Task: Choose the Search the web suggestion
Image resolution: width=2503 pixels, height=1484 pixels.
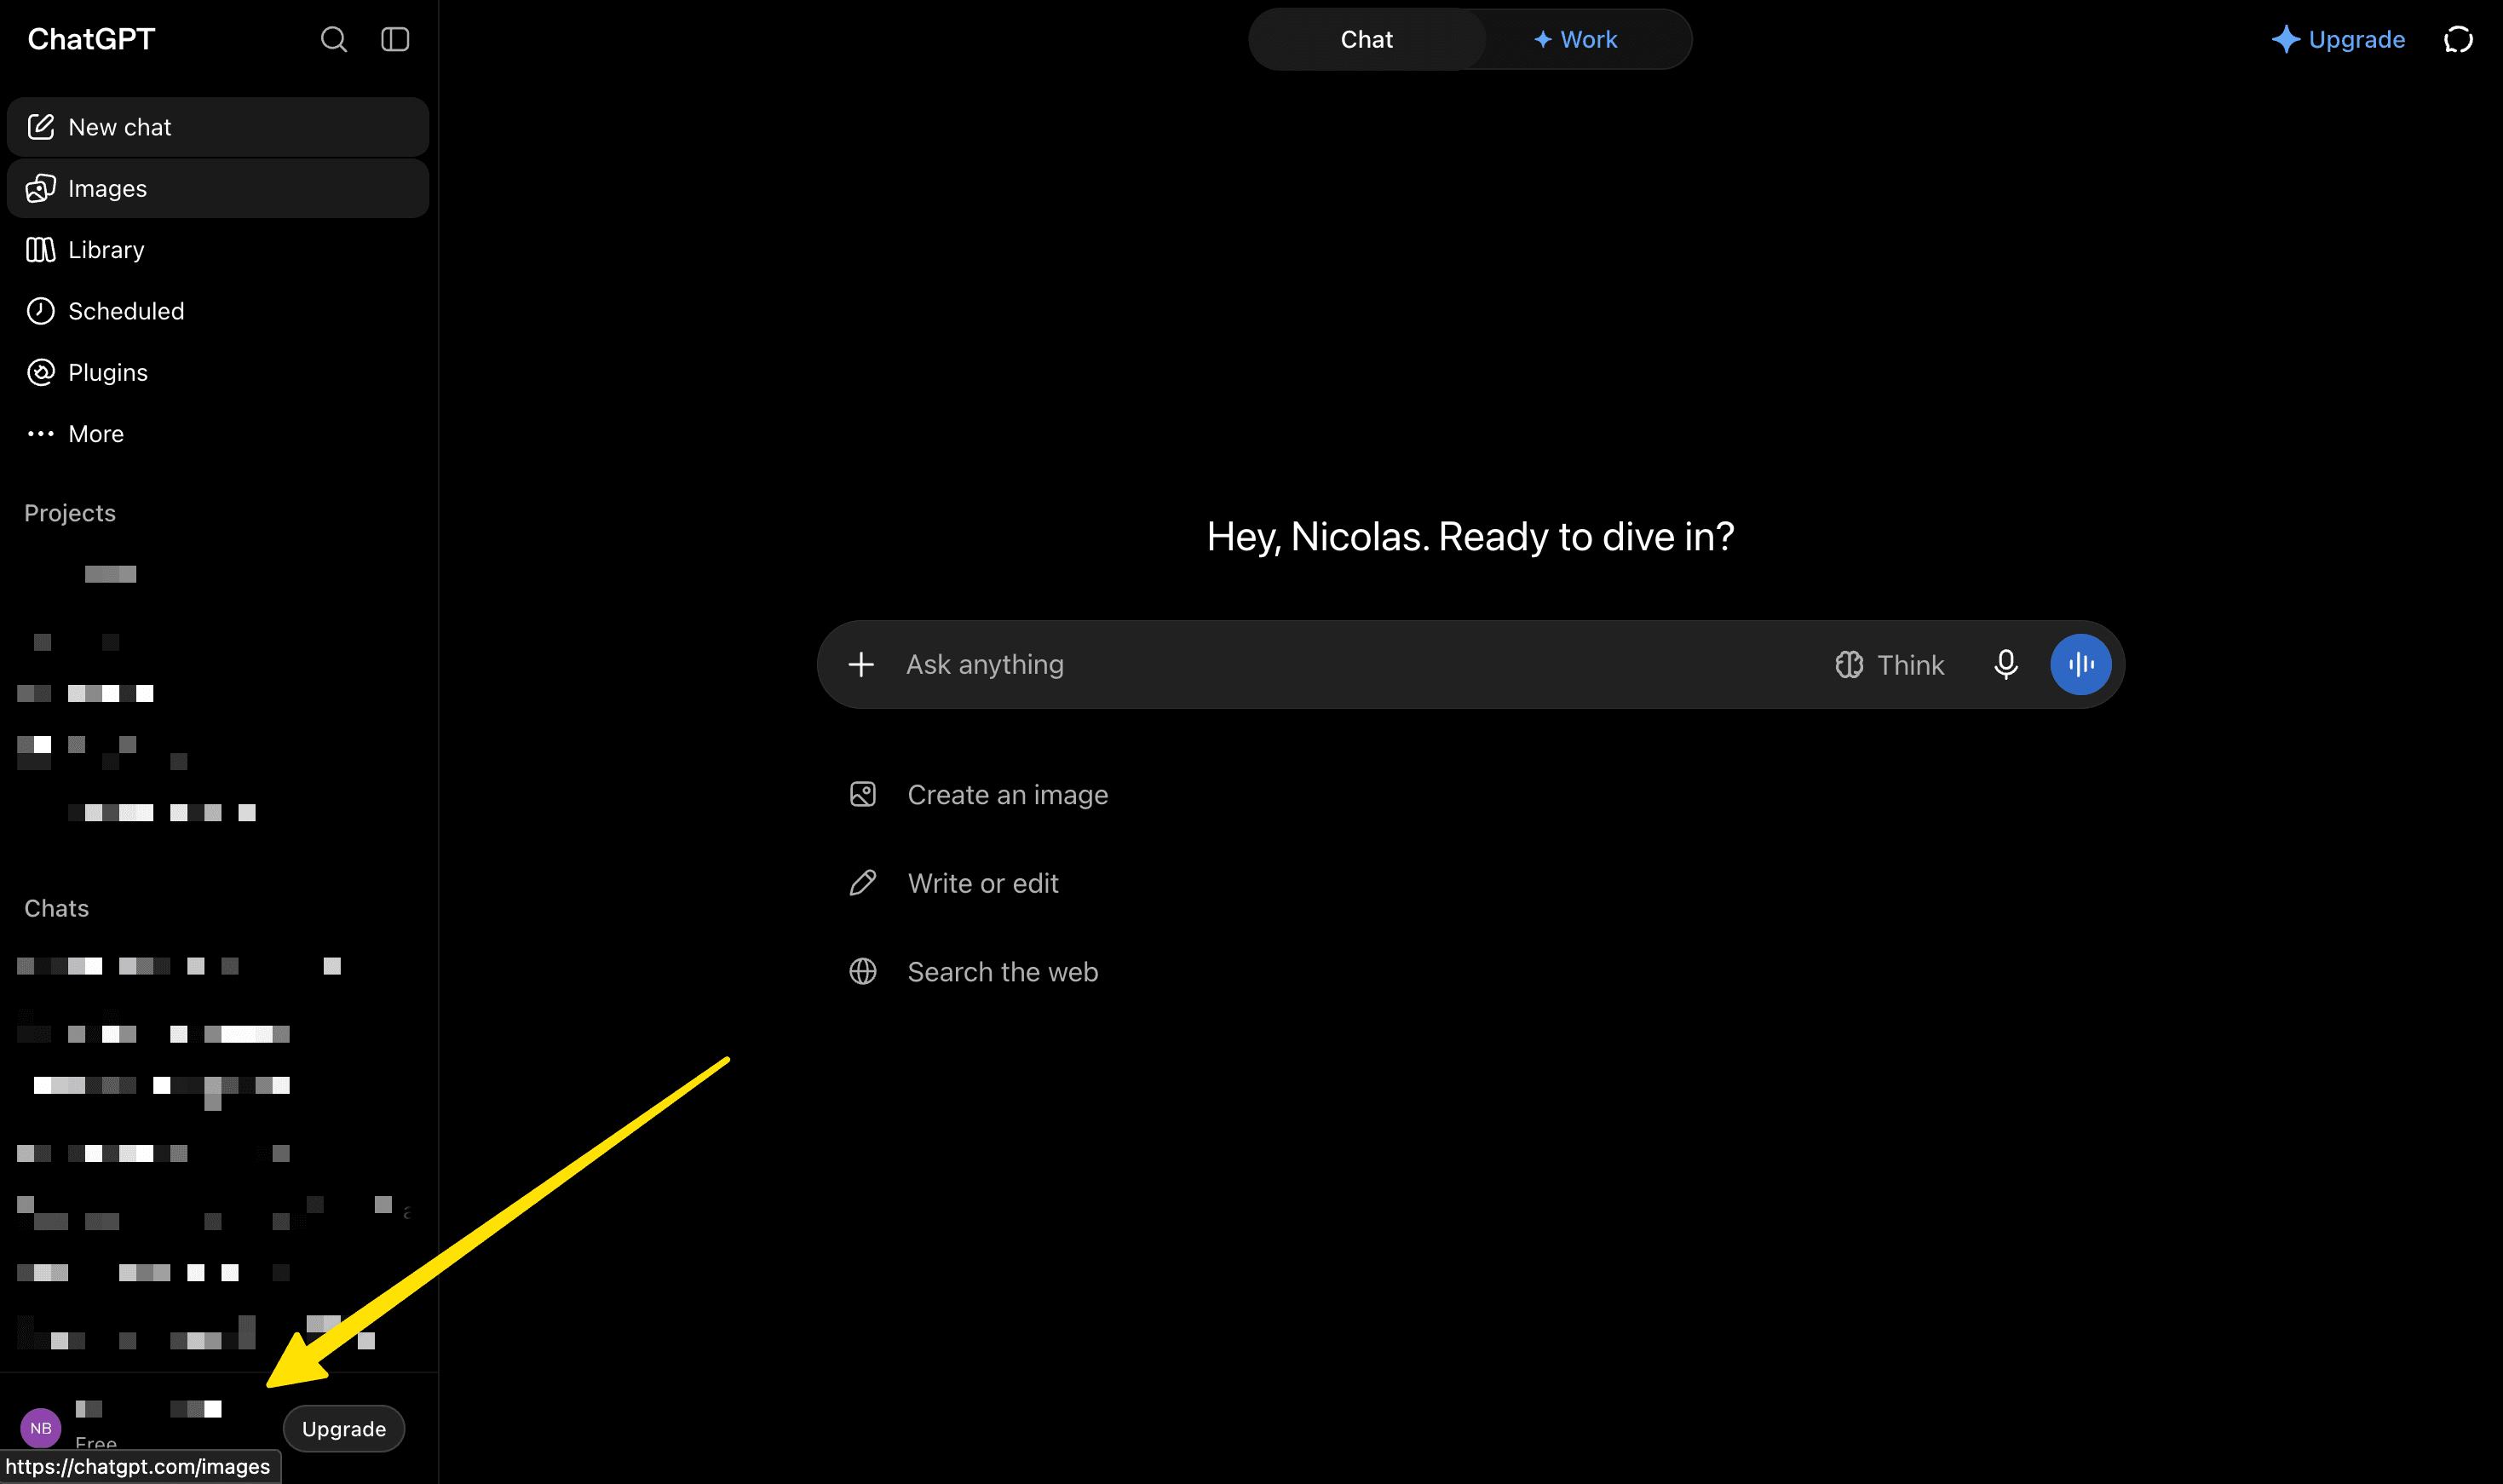Action: pos(973,972)
